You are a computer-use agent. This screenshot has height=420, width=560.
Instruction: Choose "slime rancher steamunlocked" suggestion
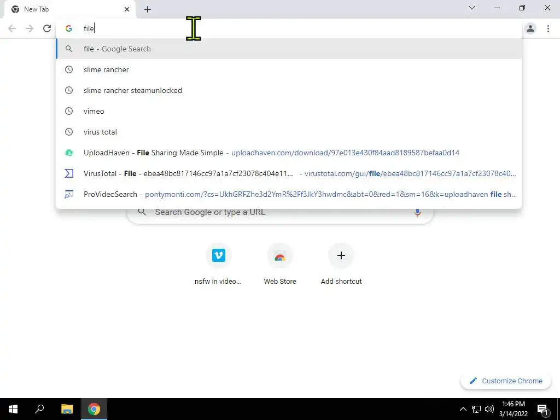(x=289, y=90)
